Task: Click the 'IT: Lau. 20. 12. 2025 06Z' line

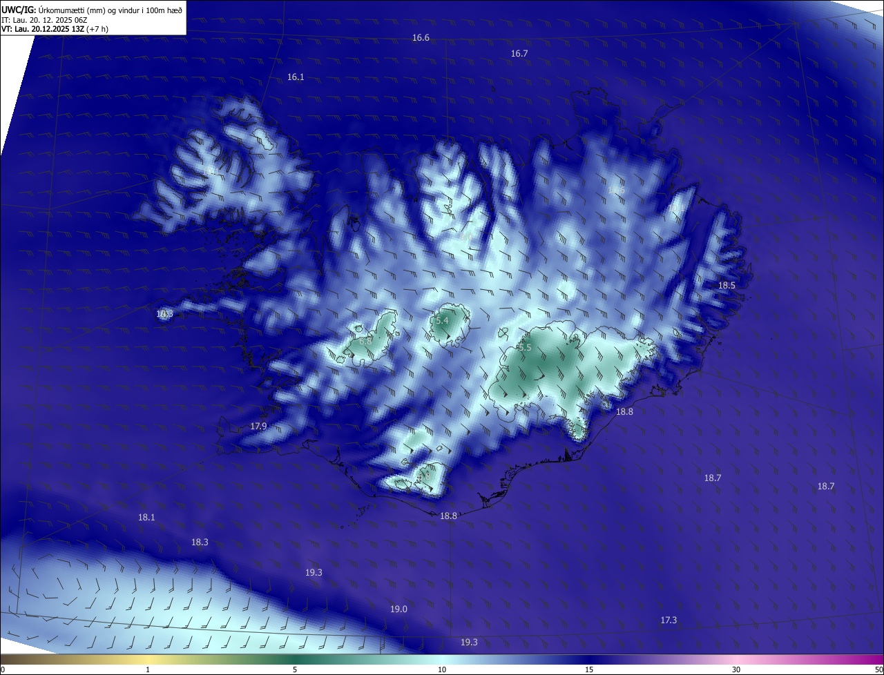Action: (x=44, y=19)
